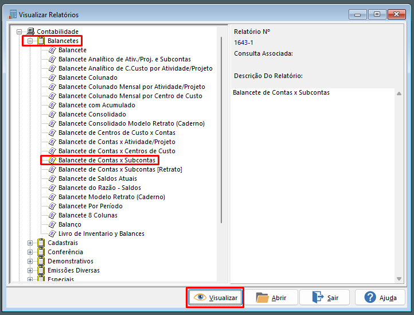Click icon beside Balancete de Centros de Custo x Contas
The height and width of the screenshot is (315, 414).
click(53, 133)
